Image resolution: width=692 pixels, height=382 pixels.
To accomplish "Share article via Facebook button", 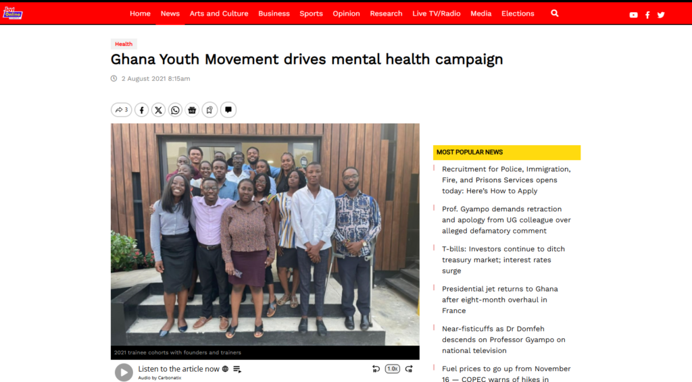I will pos(142,110).
